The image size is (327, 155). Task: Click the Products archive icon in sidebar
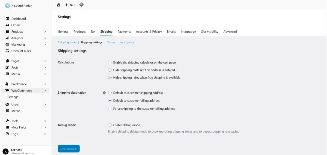[x=7, y=31]
